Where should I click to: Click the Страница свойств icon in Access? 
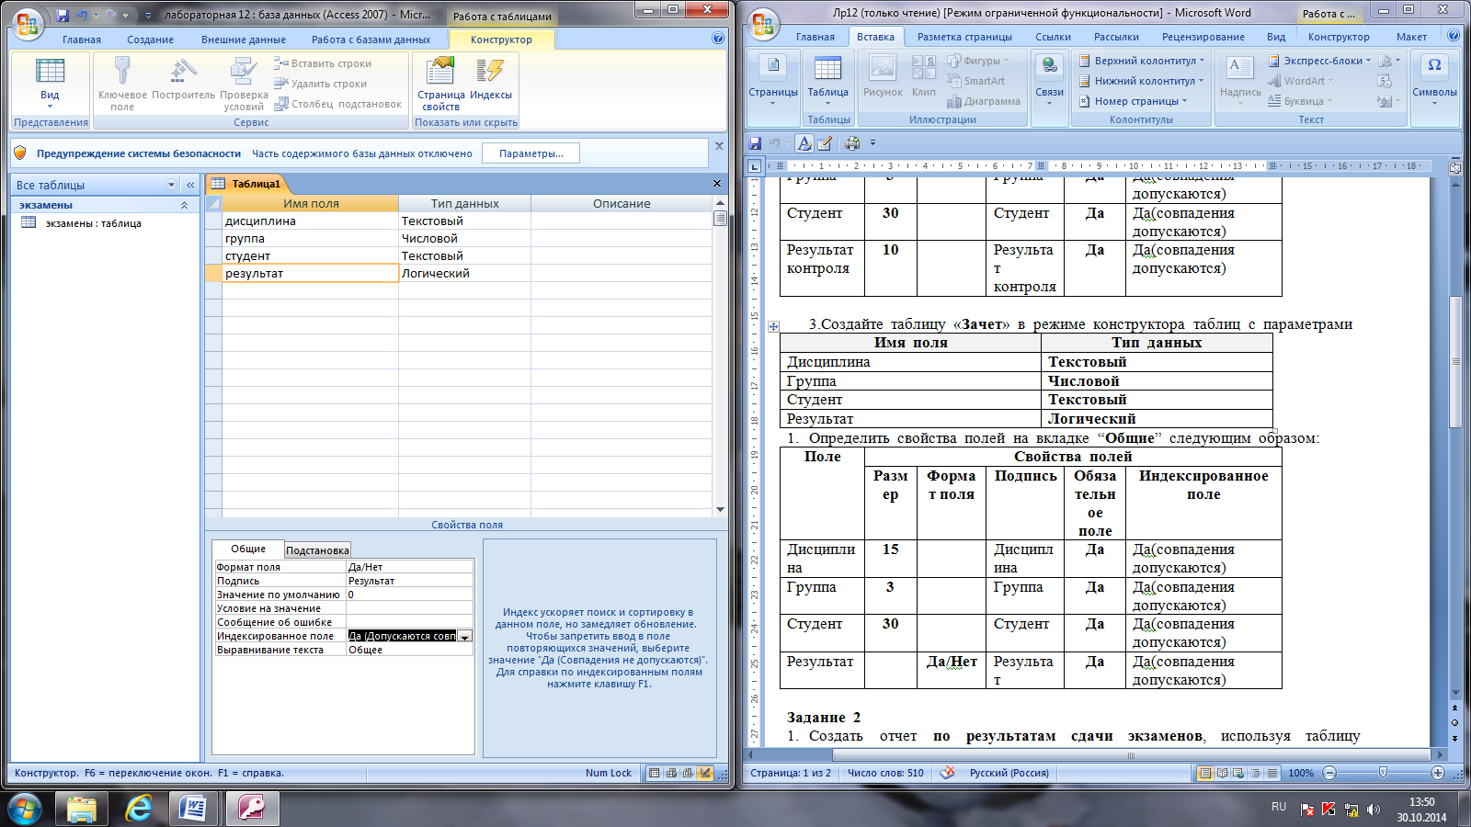(440, 84)
